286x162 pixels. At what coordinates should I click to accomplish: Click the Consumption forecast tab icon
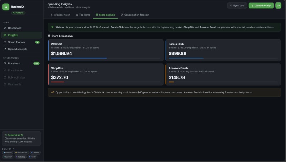[x=122, y=15]
